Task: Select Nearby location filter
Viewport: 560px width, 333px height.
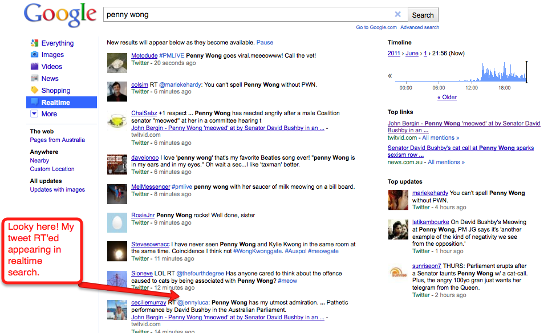Action: click(39, 161)
